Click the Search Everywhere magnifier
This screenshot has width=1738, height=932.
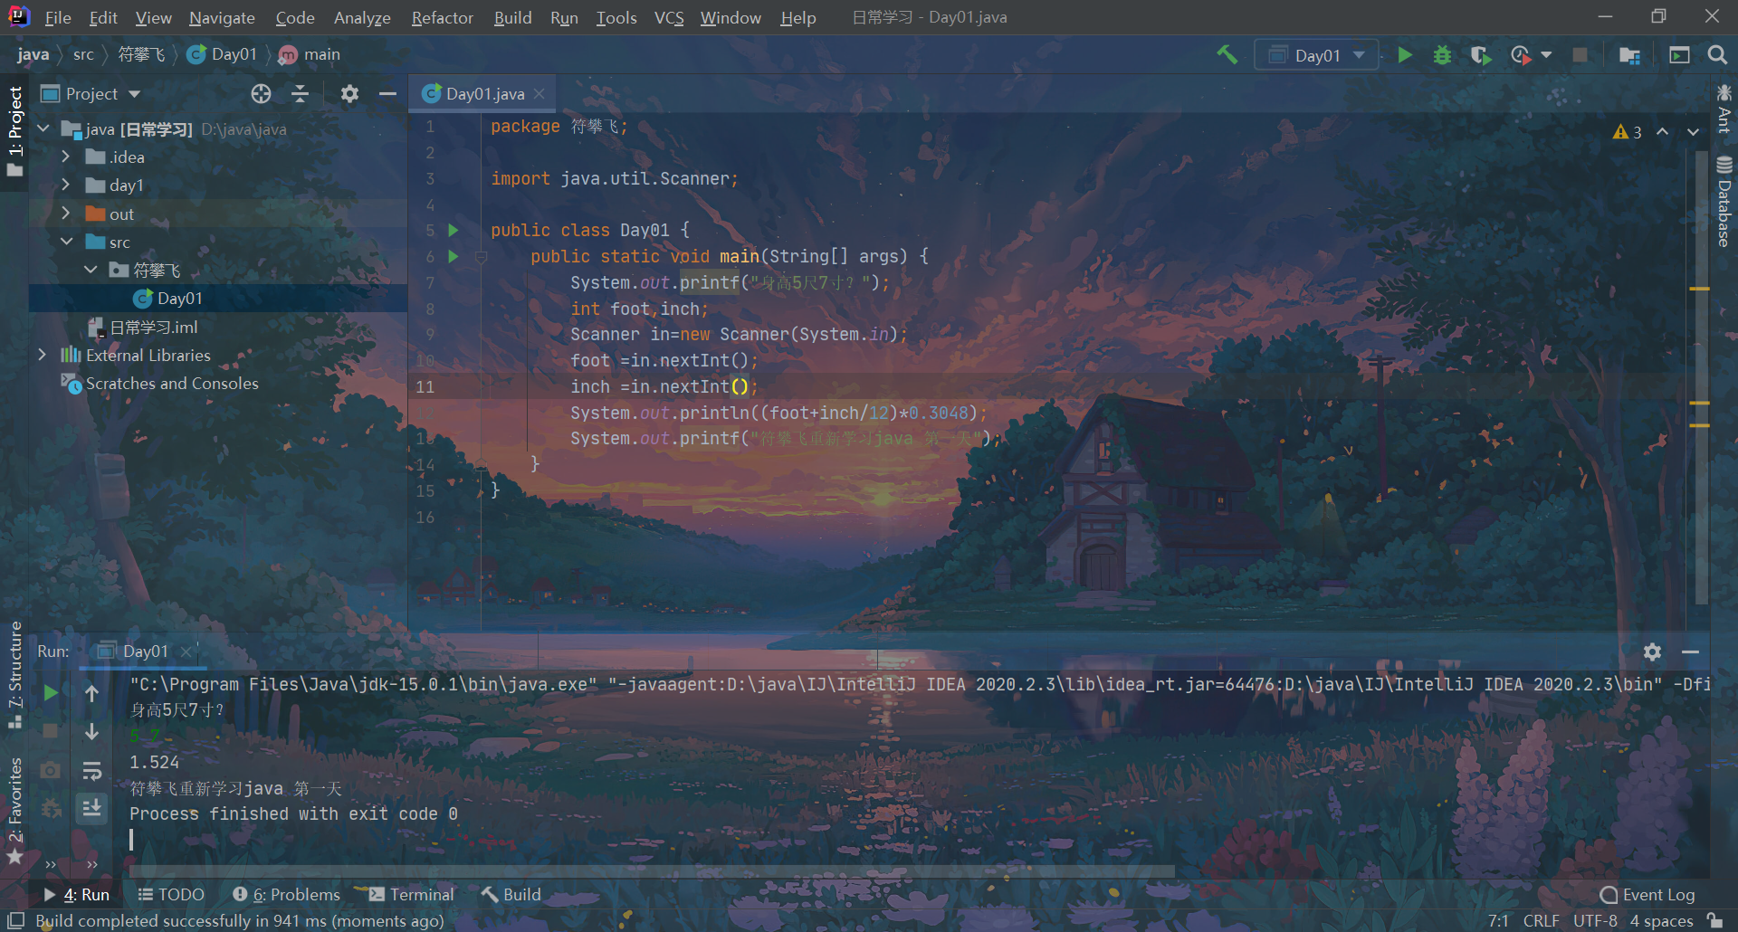1716,55
